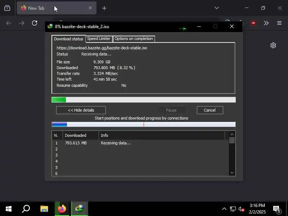Click the 3.334 MB/sec transfer rate value

click(106, 73)
